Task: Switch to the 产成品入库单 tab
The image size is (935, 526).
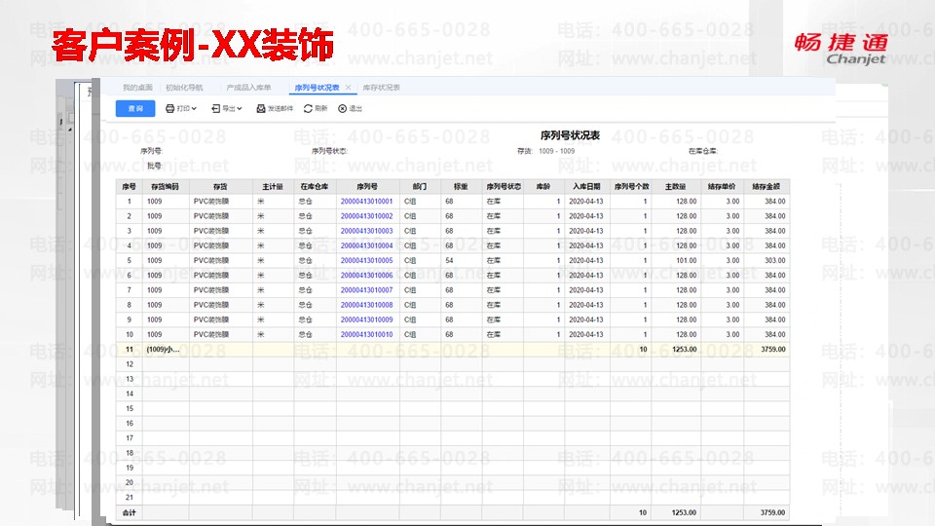Action: coord(247,88)
